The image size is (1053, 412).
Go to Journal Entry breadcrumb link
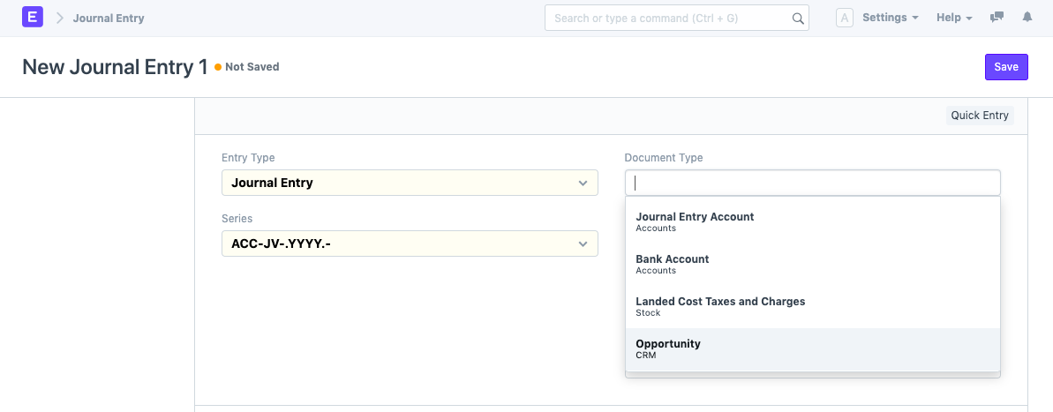(109, 18)
